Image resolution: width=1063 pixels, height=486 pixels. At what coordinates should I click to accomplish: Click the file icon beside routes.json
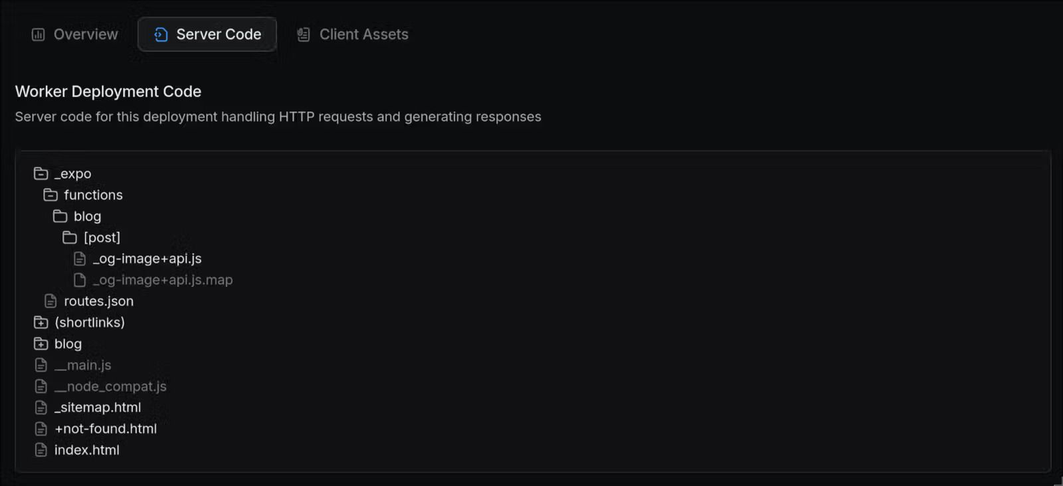click(50, 301)
